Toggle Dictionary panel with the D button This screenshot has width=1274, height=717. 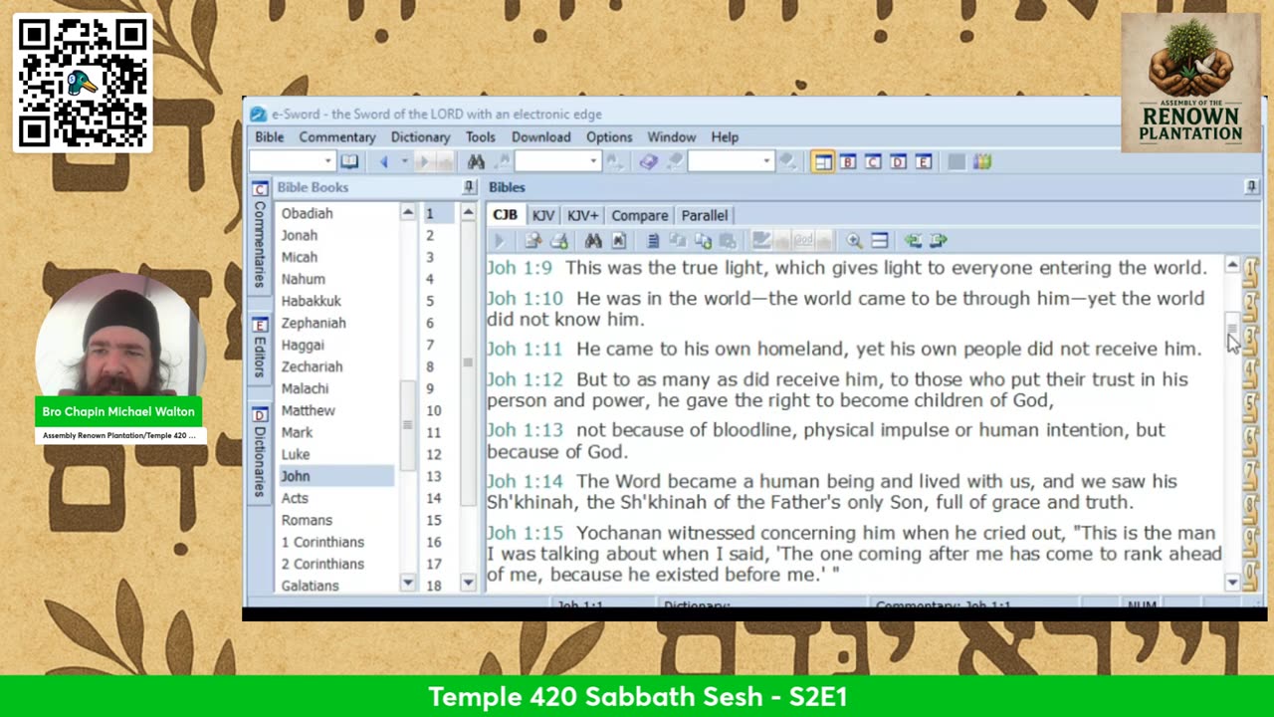click(898, 161)
